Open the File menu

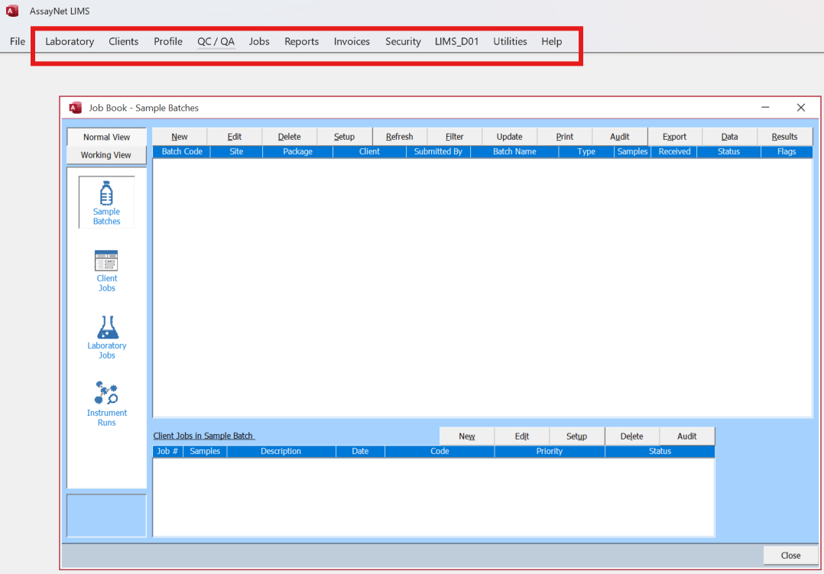[x=18, y=41]
